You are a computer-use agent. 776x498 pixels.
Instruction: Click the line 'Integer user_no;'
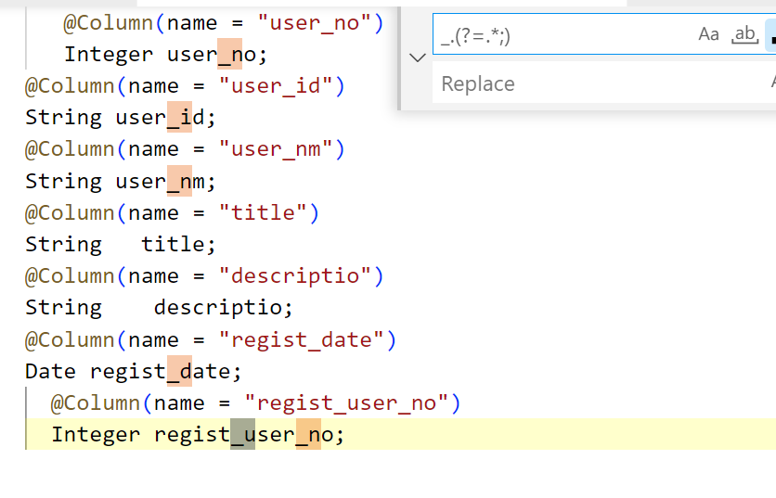coord(166,55)
